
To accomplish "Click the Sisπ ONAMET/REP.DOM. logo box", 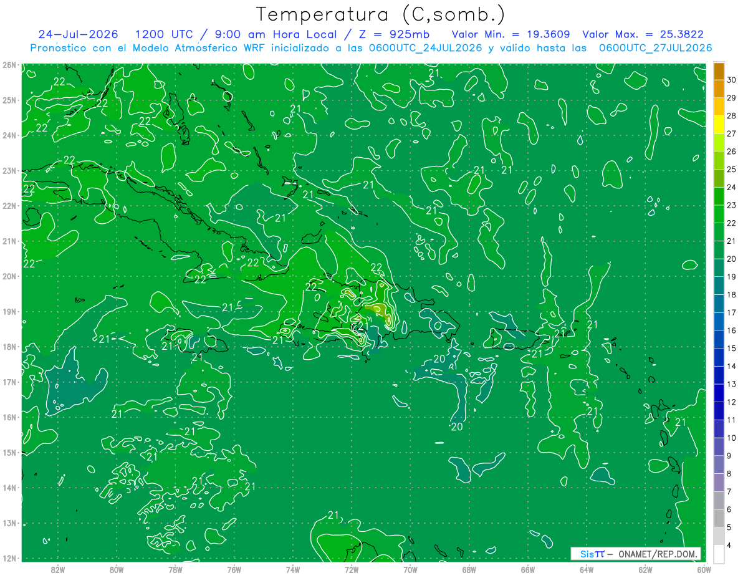I will [636, 554].
